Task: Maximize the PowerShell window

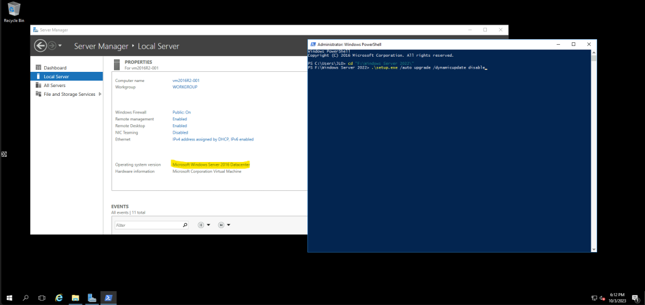Action: coord(573,45)
